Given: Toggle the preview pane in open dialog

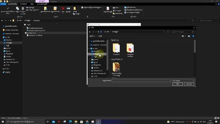Looking at the screenshot, I should coord(189,36).
